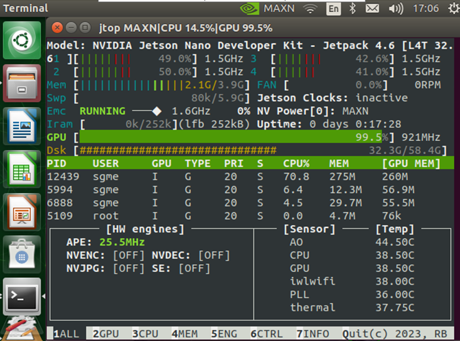Click the green GPU usage bar
This screenshot has width=460, height=341.
230,137
